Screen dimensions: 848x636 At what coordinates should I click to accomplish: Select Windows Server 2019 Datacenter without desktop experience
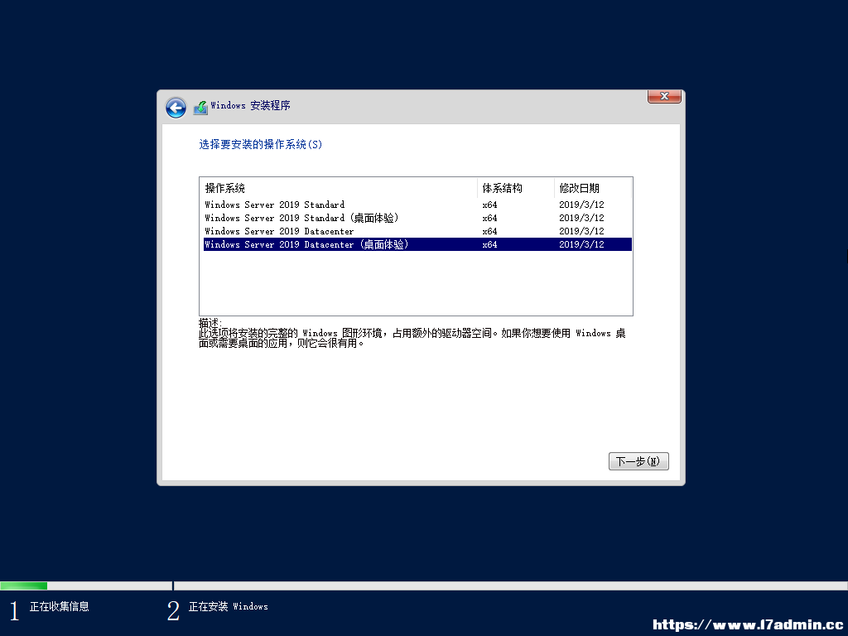point(417,231)
